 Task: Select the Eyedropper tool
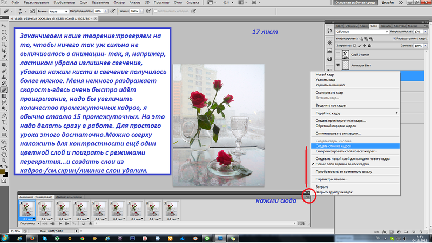click(4, 57)
